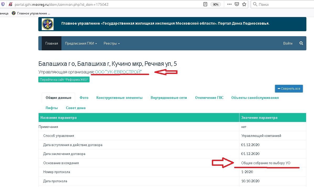
Task: Click the Главное управление bookmark favicon
Action: (x=14, y=13)
